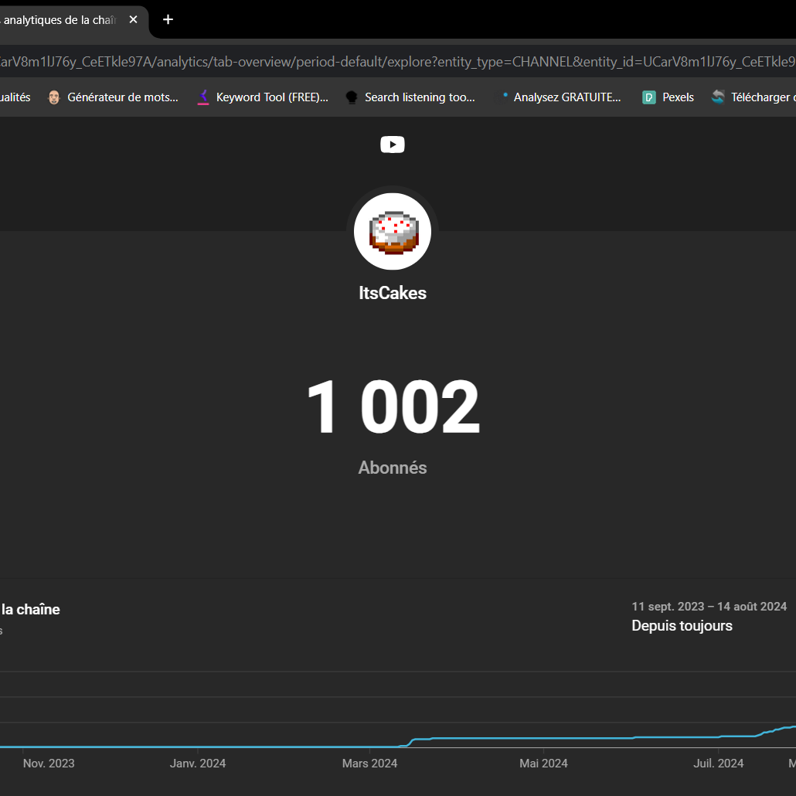Click the Mai 2024 axis label
The height and width of the screenshot is (796, 796).
pyautogui.click(x=543, y=763)
